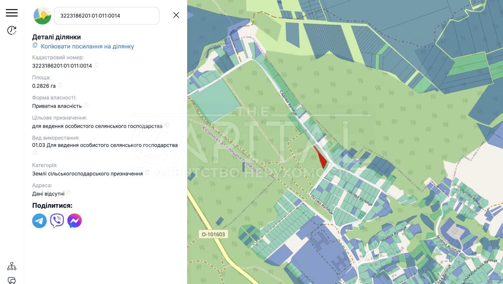Click the map pin logo icon
The height and width of the screenshot is (284, 503).
42,16
